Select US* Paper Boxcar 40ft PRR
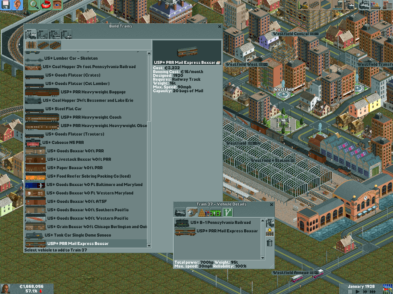The width and height of the screenshot is (393, 294). tap(86, 168)
